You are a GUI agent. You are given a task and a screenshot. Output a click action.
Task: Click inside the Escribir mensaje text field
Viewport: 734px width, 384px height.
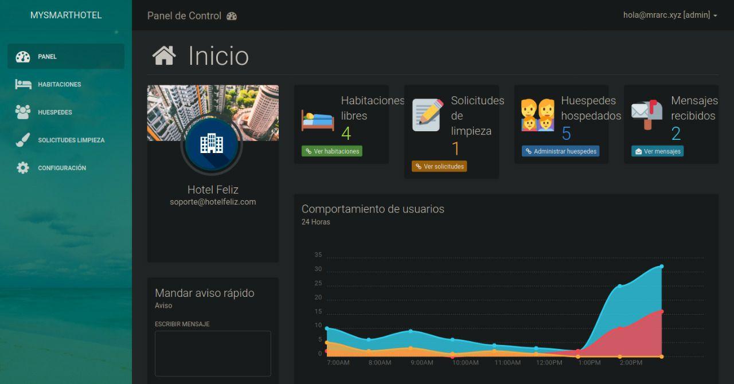pyautogui.click(x=212, y=353)
